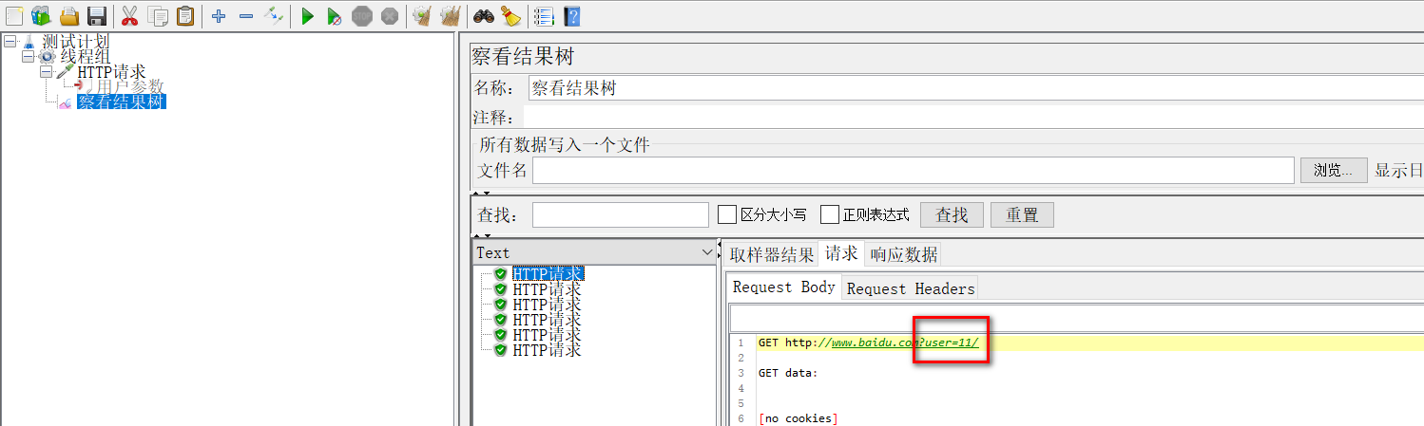Image resolution: width=1424 pixels, height=426 pixels.
Task: Select the last HTTP请求 result in results list
Action: tap(547, 350)
